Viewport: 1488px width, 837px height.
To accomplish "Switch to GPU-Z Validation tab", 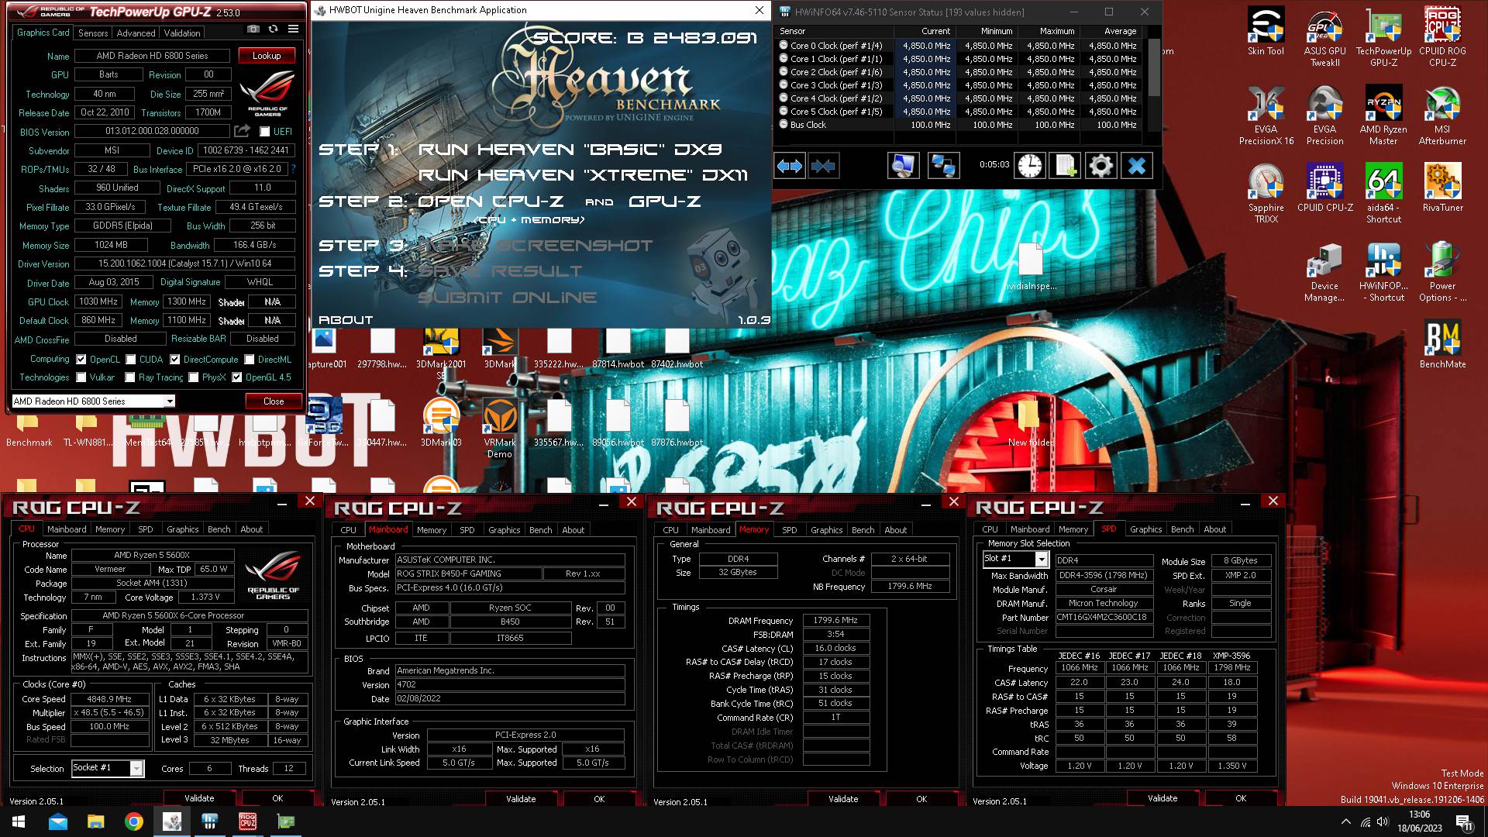I will tap(182, 33).
